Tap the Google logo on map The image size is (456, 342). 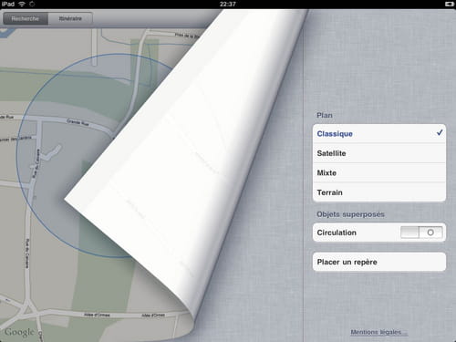(19, 332)
